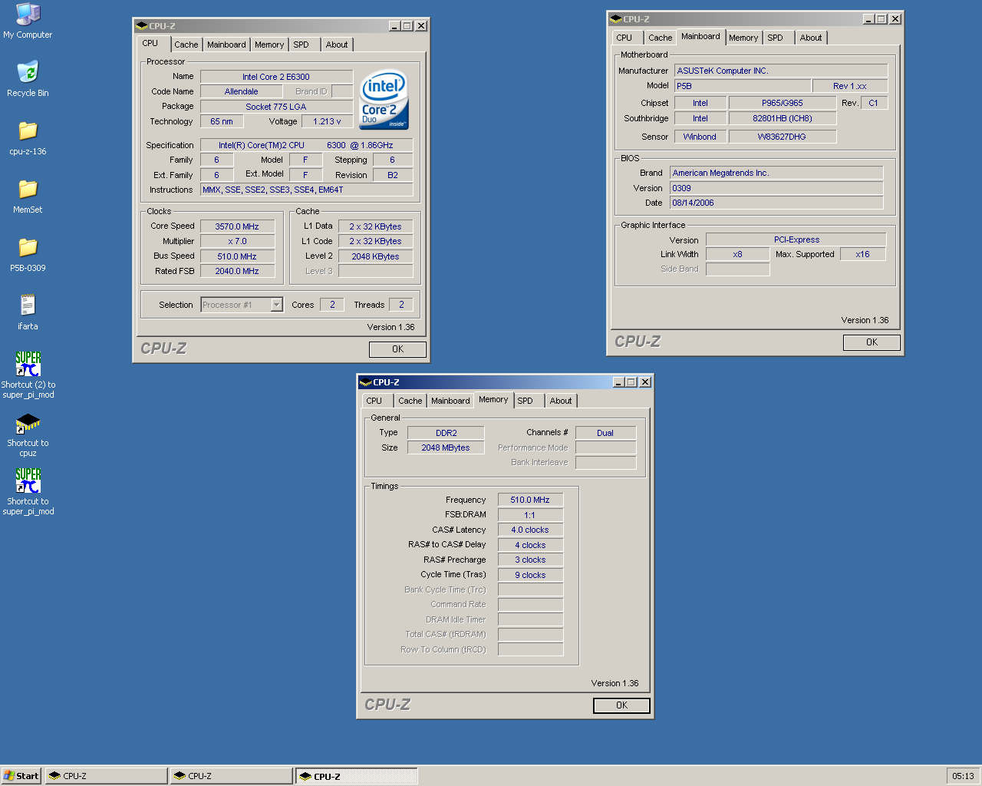This screenshot has height=786, width=982.
Task: Click title bar icon of Memory window
Action: [365, 381]
